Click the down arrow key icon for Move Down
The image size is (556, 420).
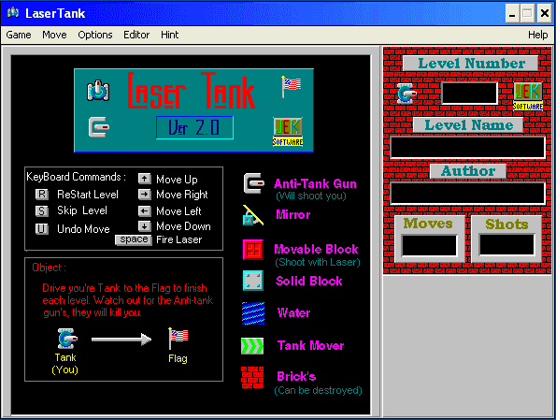[x=144, y=226]
